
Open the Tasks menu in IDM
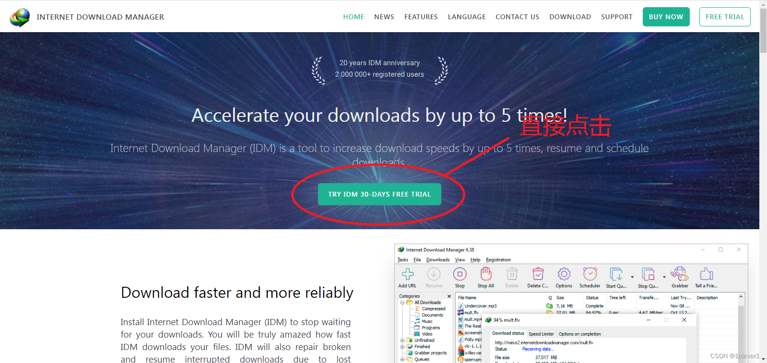403,260
